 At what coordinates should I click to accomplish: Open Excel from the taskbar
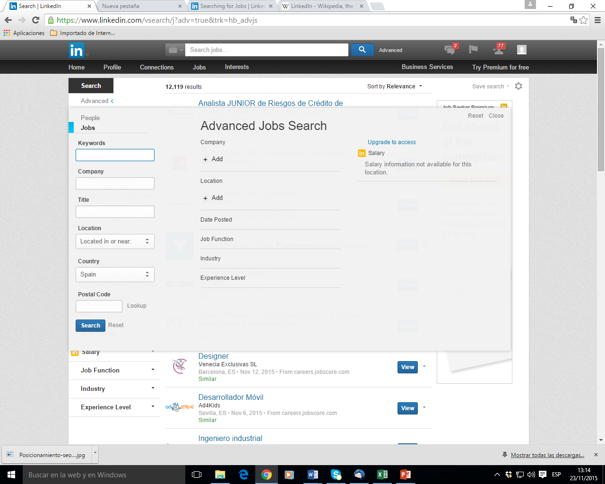382,475
